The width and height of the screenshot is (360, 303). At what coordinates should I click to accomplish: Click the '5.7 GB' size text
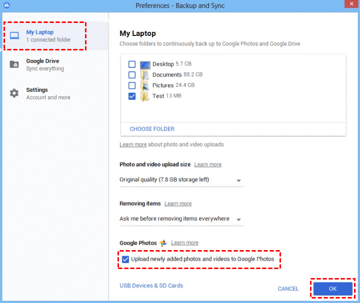coord(183,64)
